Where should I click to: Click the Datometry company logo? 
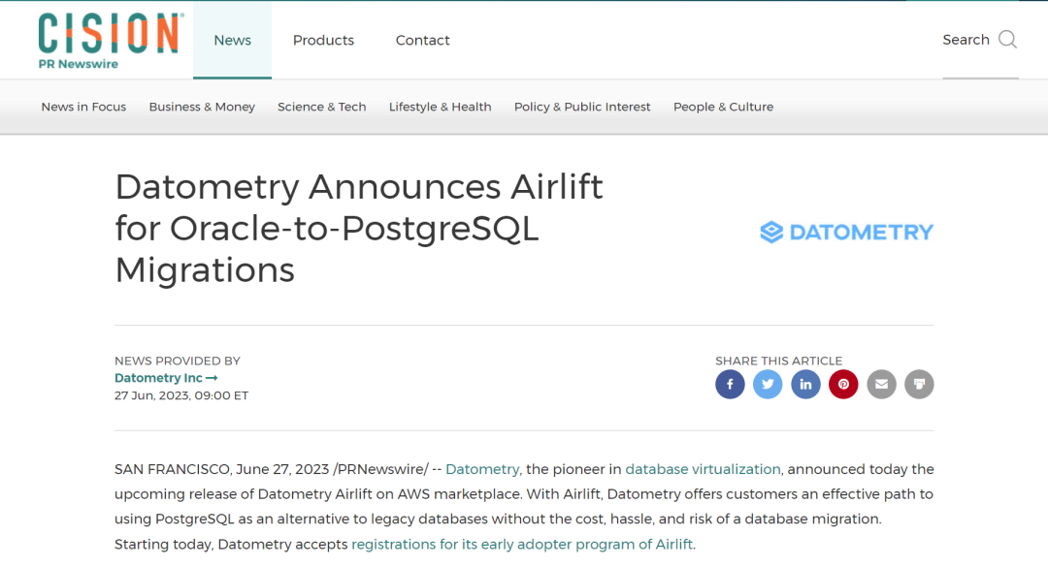(x=846, y=232)
